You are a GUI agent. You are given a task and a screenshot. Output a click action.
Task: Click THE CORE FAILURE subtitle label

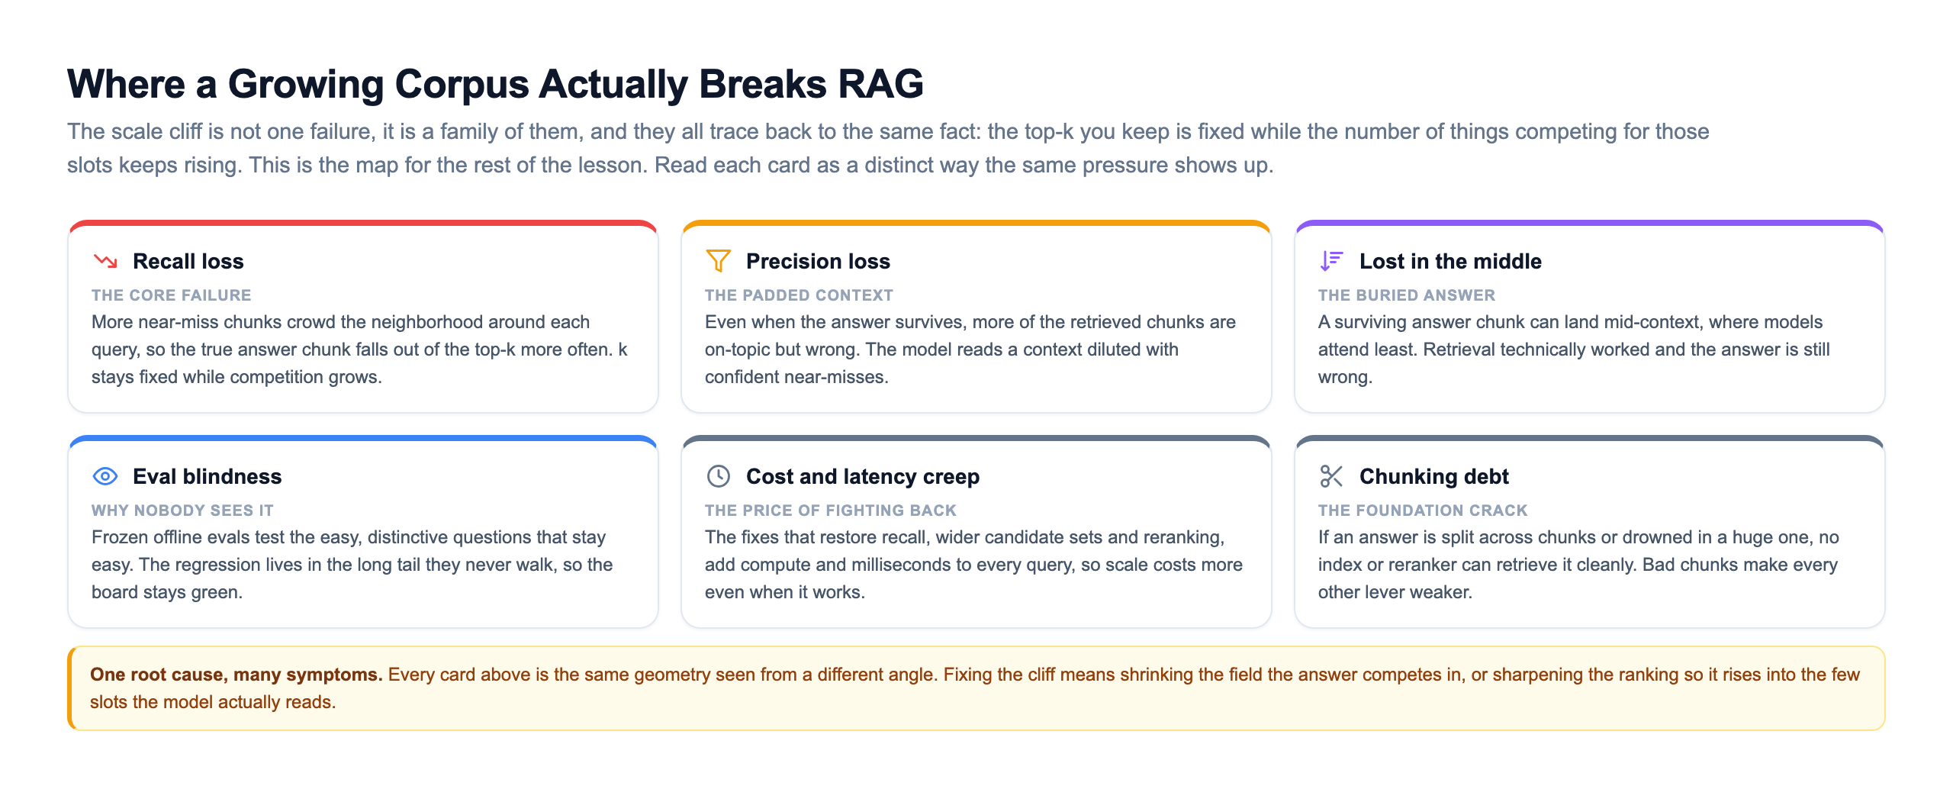[172, 295]
